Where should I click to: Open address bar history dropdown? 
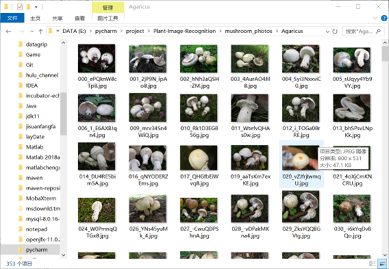pos(327,32)
